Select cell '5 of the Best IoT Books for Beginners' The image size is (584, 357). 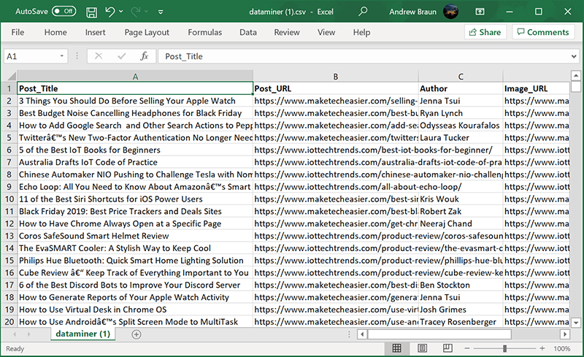point(135,150)
